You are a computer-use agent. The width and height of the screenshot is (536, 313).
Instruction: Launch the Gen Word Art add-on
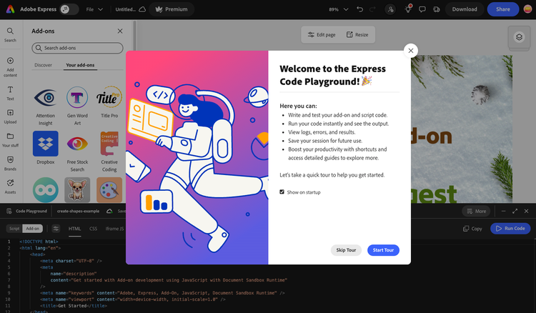[77, 102]
